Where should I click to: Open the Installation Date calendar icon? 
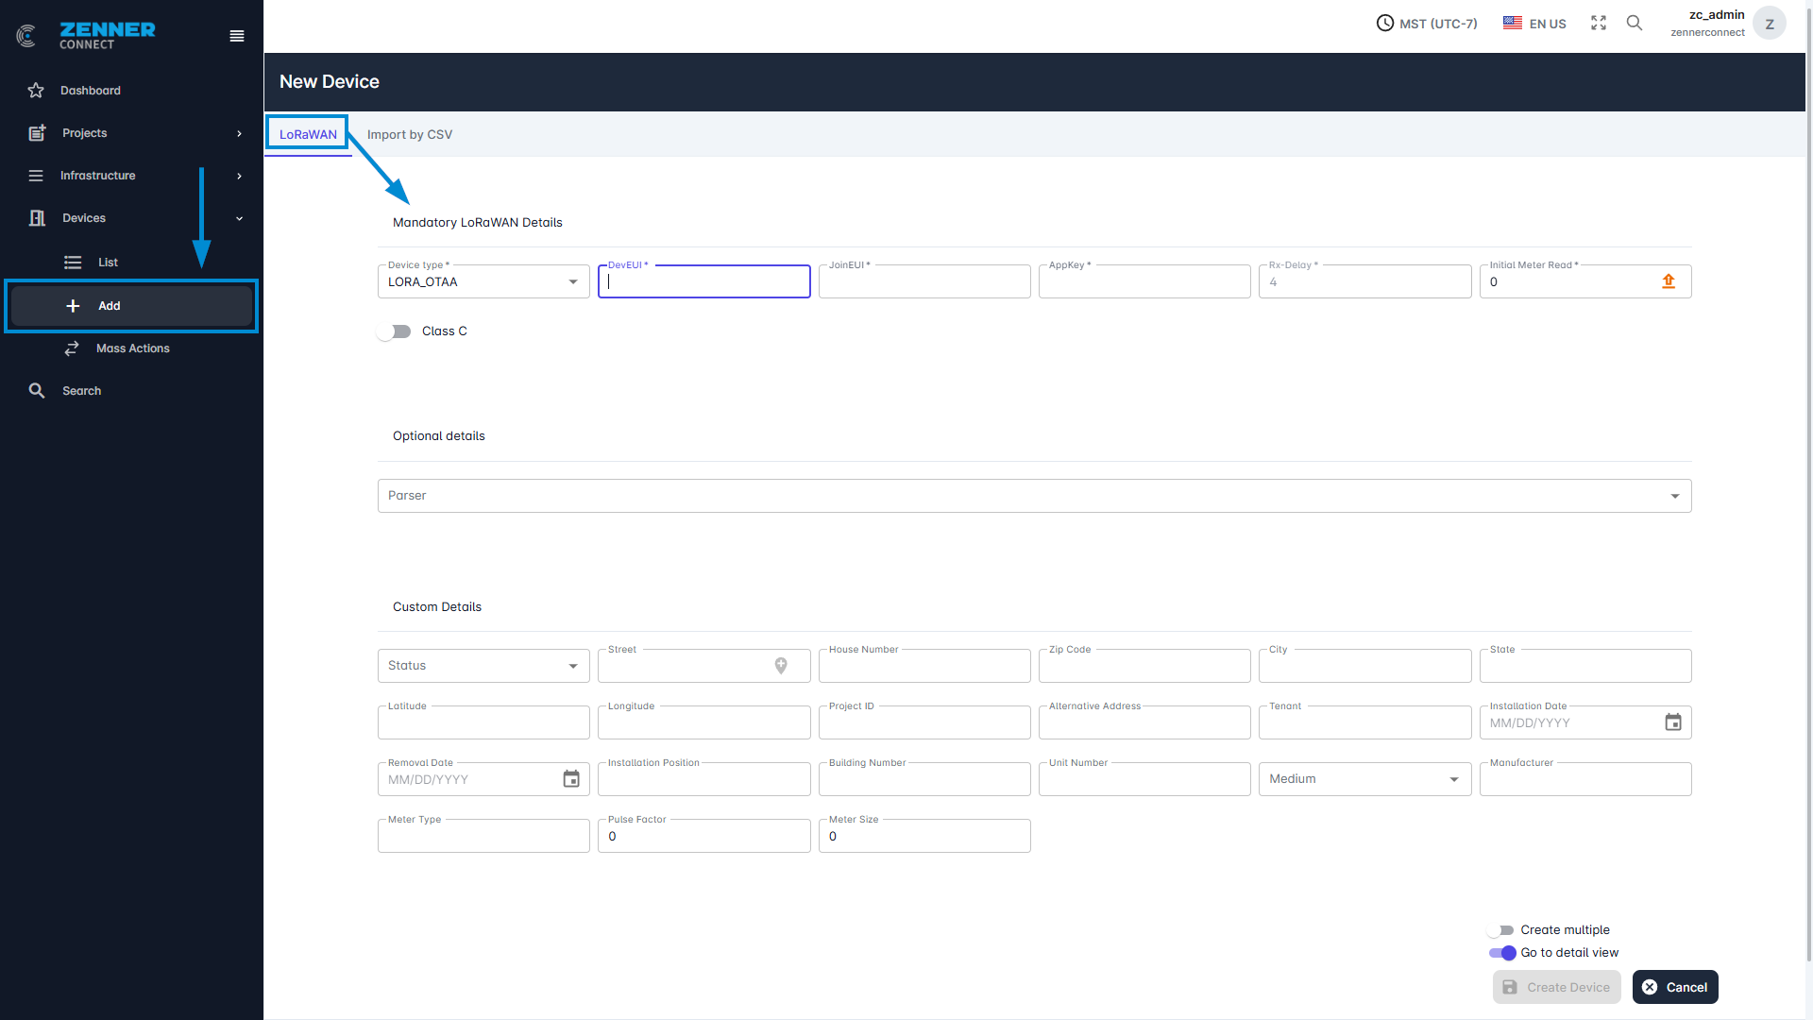(1673, 722)
